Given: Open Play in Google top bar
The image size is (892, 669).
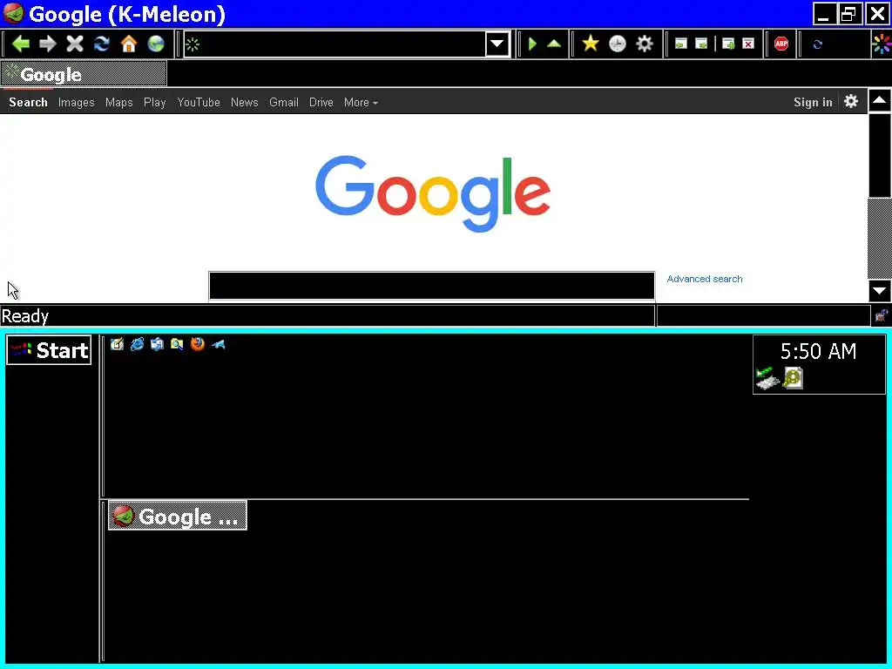Looking at the screenshot, I should tap(155, 103).
